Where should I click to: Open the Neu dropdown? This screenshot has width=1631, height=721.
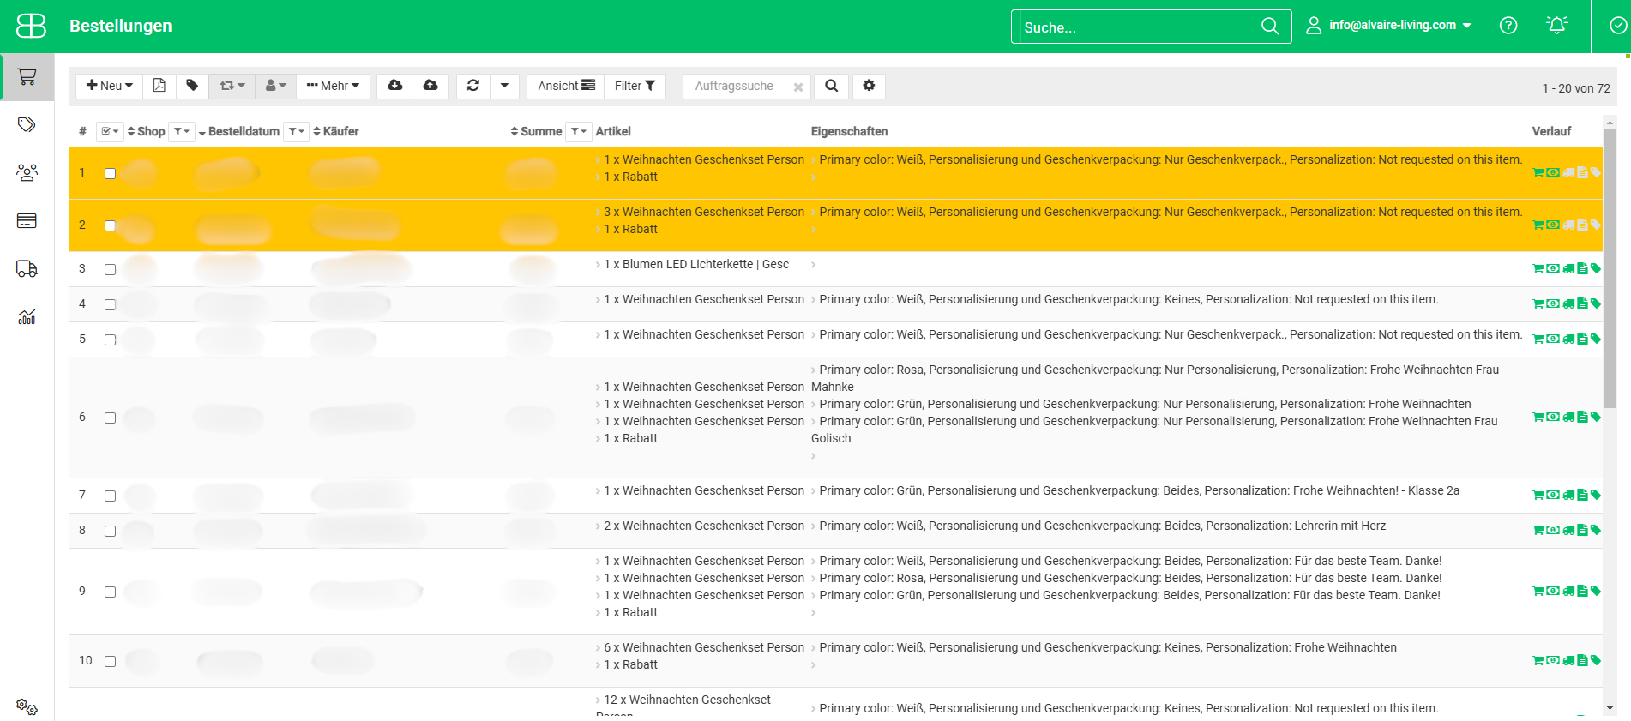coord(109,86)
